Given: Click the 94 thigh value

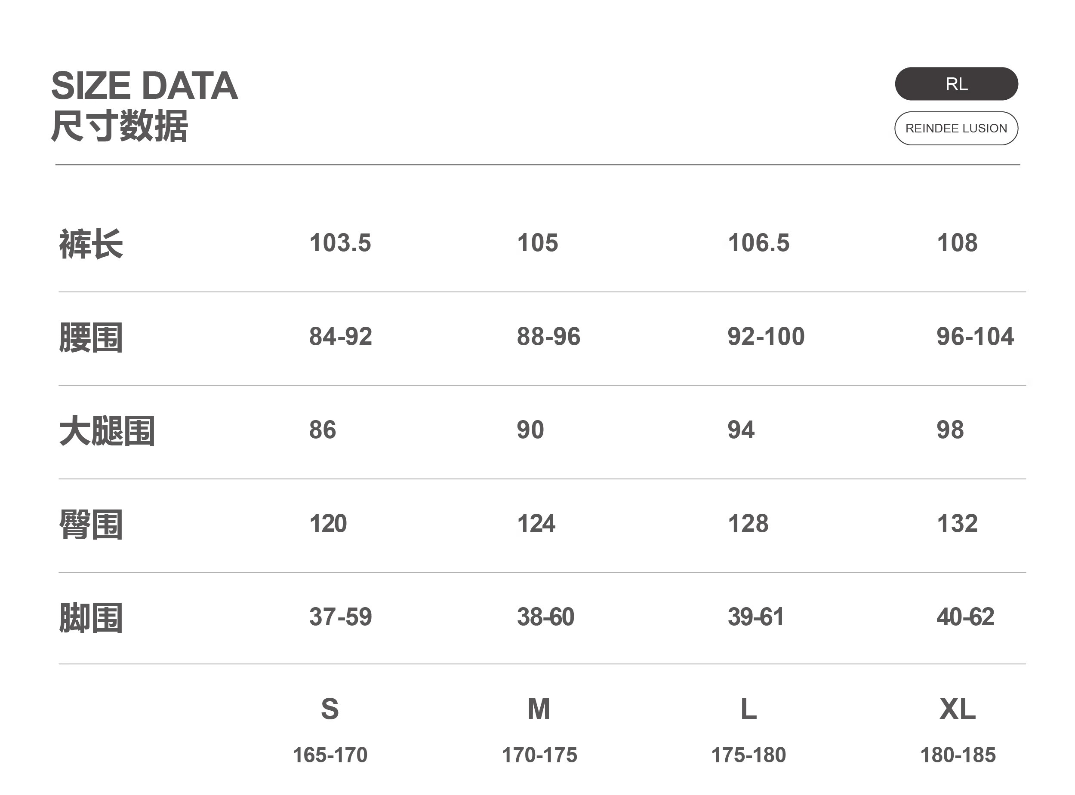Looking at the screenshot, I should [741, 430].
